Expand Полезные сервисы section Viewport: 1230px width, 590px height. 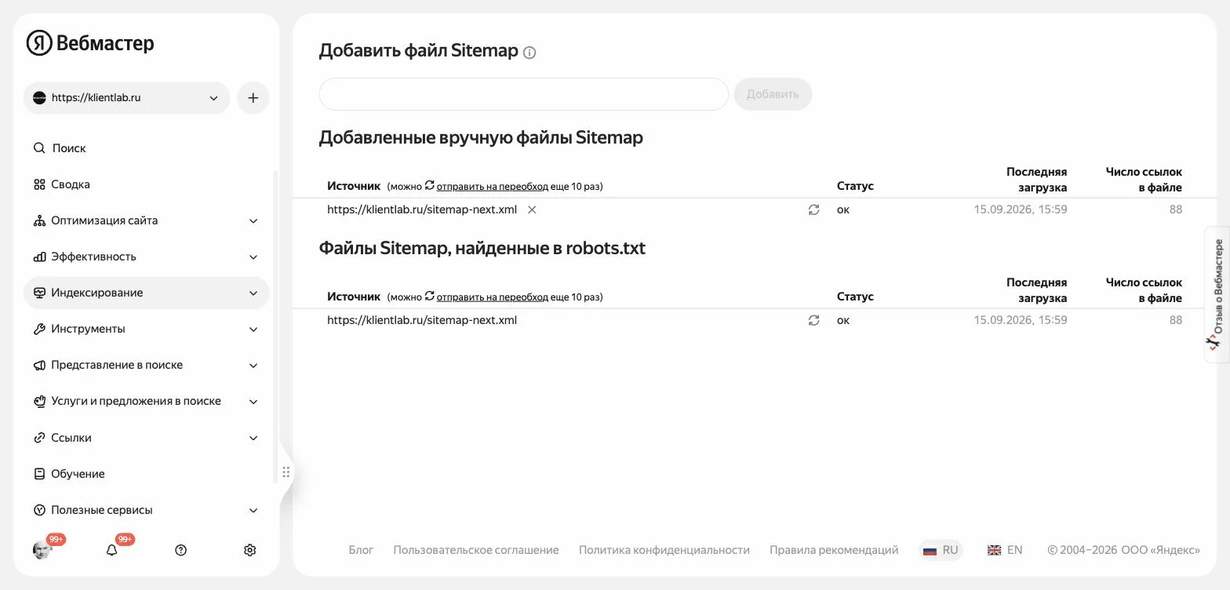[147, 510]
